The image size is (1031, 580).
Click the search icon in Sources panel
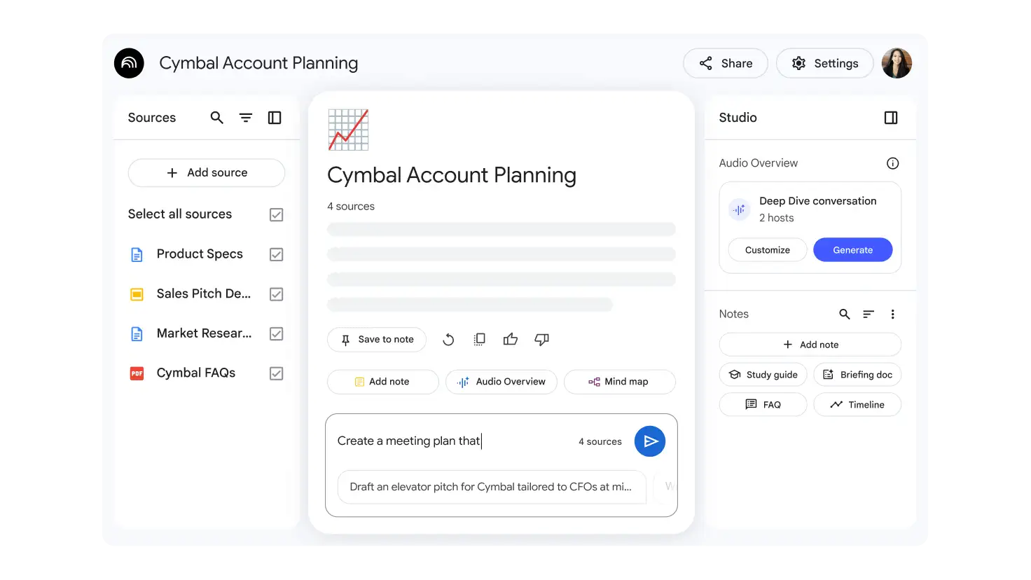pyautogui.click(x=217, y=118)
